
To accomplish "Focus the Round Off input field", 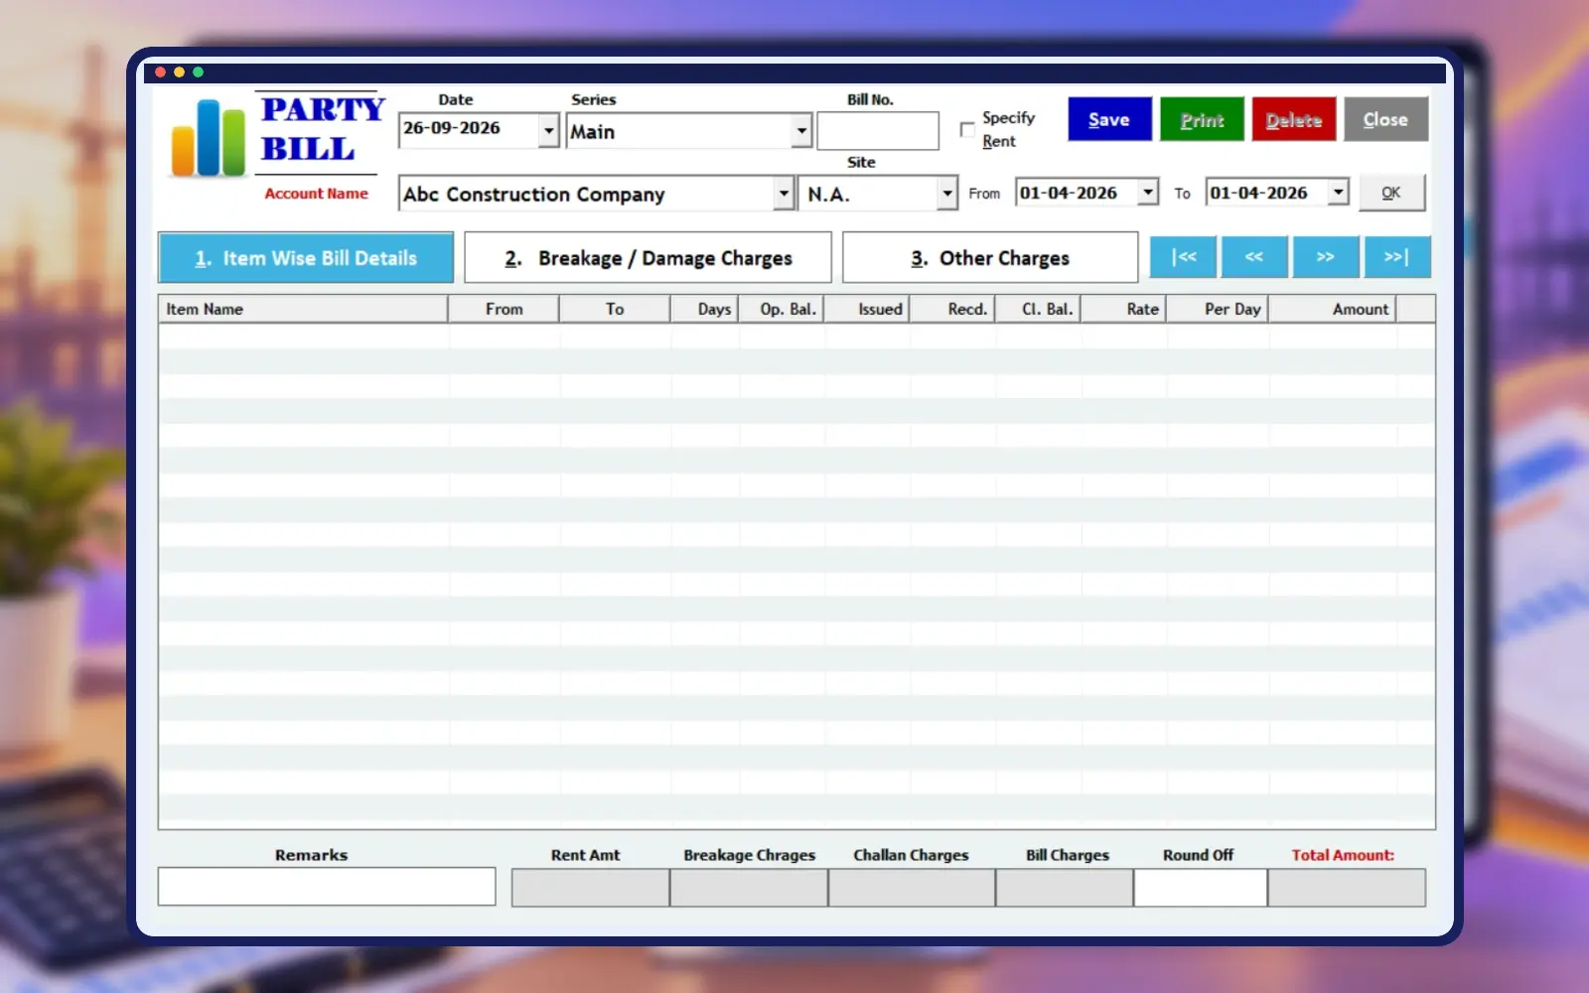I will coord(1200,888).
